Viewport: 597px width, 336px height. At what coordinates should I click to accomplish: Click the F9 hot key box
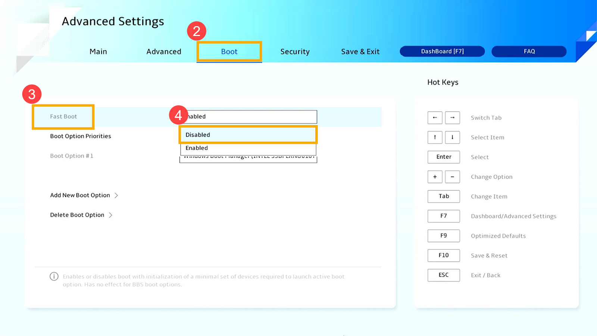click(x=444, y=236)
